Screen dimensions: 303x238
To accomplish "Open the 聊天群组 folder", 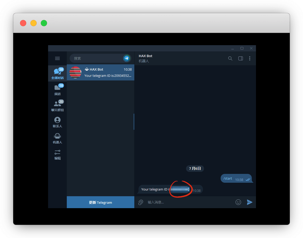I will click(57, 106).
